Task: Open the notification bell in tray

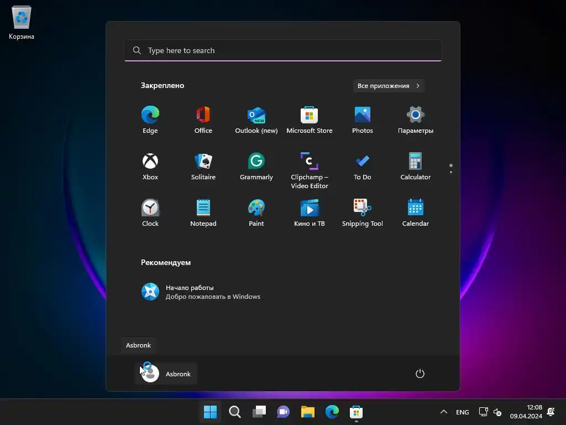Action: 551,412
